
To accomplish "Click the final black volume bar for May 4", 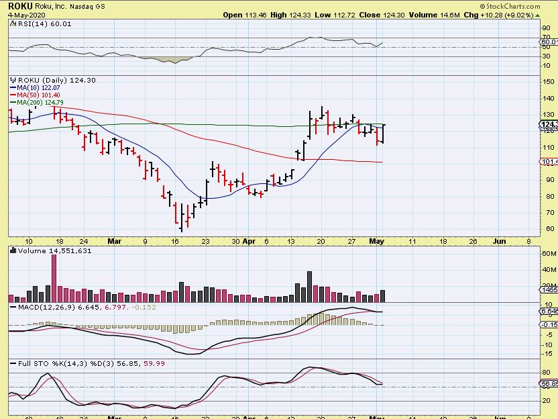I will 382,296.
